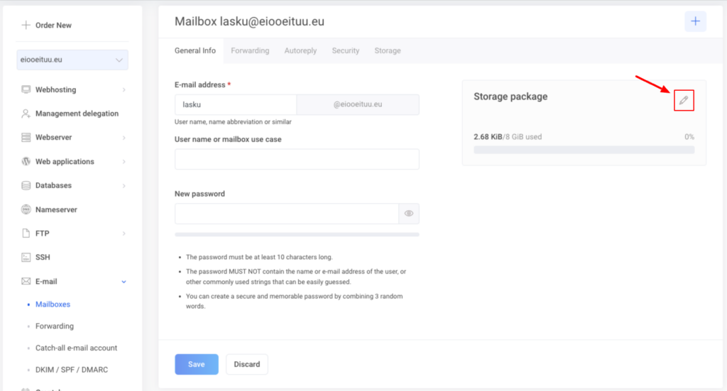This screenshot has height=391, width=727.
Task: Open the Security tab
Action: point(346,51)
